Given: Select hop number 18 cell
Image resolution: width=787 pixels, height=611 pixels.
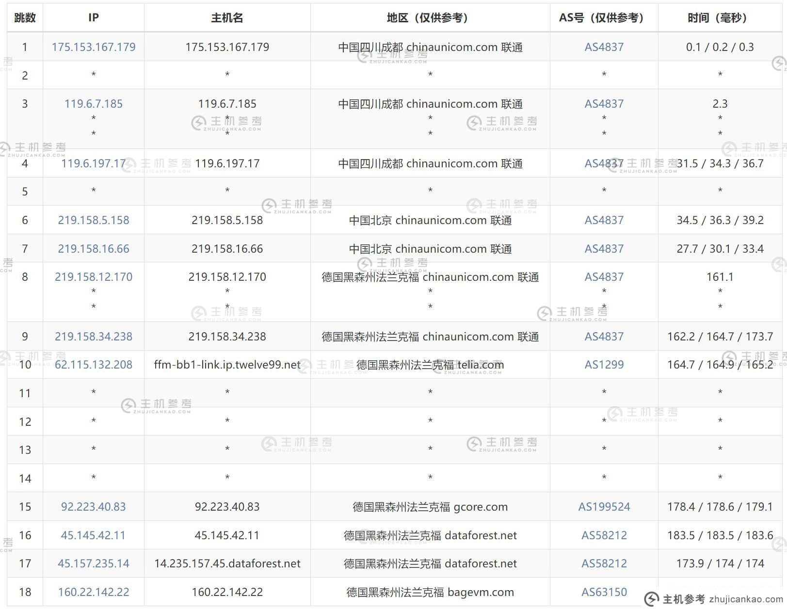Looking at the screenshot, I should pos(25,592).
